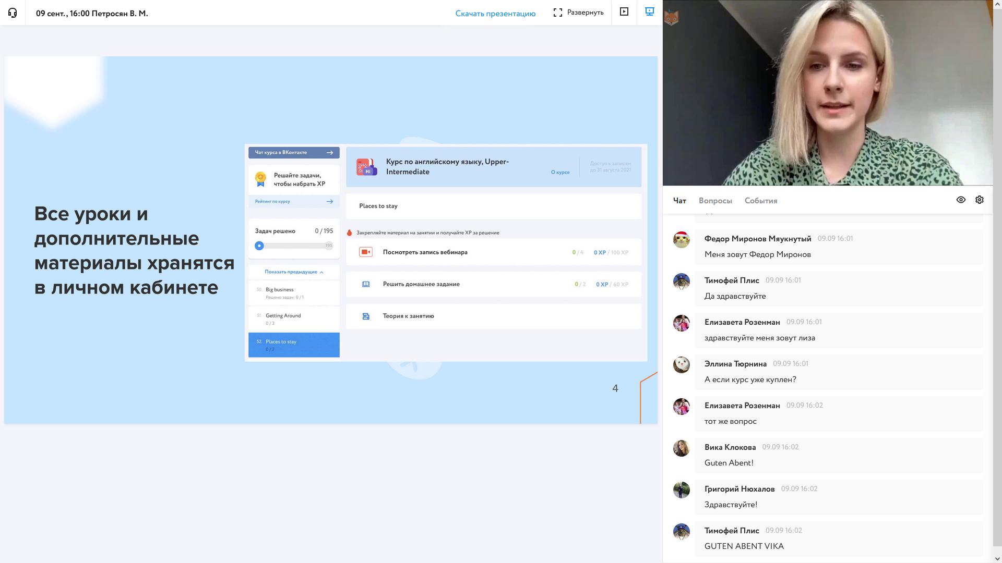
Task: Select Places to stay lesson item
Action: point(293,345)
